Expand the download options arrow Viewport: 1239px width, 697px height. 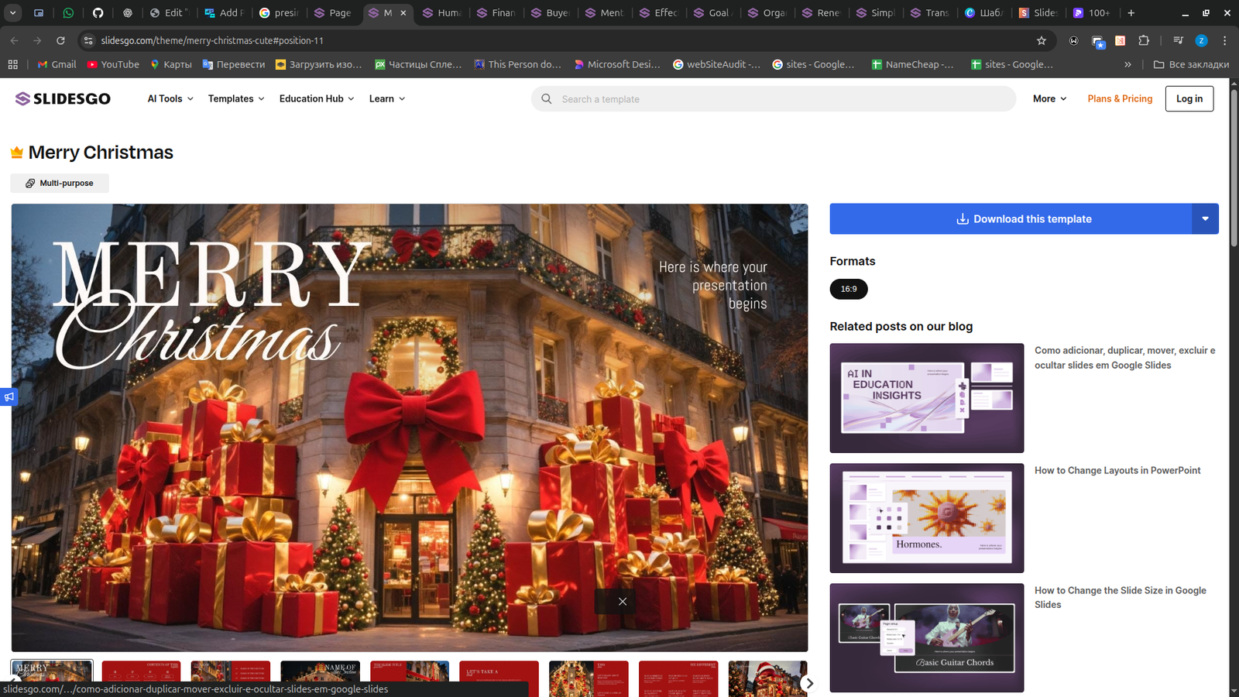[1205, 219]
